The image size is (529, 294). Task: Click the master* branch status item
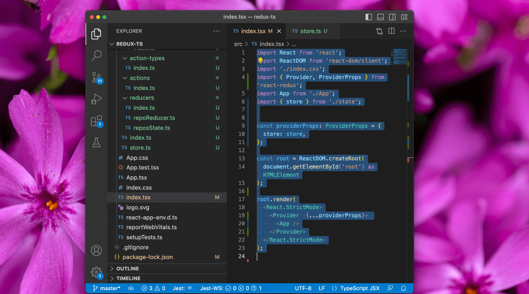[106, 288]
